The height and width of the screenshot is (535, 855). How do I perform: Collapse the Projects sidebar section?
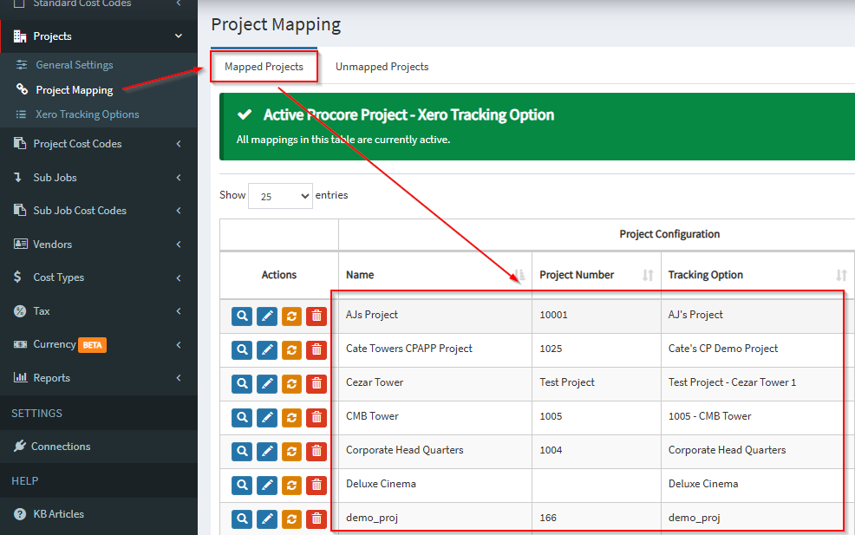click(99, 36)
